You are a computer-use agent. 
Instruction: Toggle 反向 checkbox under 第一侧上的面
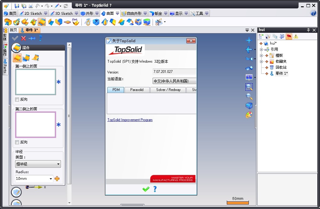(17, 99)
